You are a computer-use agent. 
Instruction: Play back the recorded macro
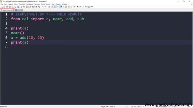click(x=83, y=7)
